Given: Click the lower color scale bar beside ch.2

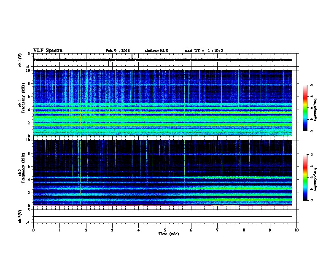Looking at the screenshot, I should (305, 177).
